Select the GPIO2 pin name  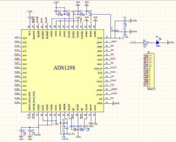[x=100, y=56]
